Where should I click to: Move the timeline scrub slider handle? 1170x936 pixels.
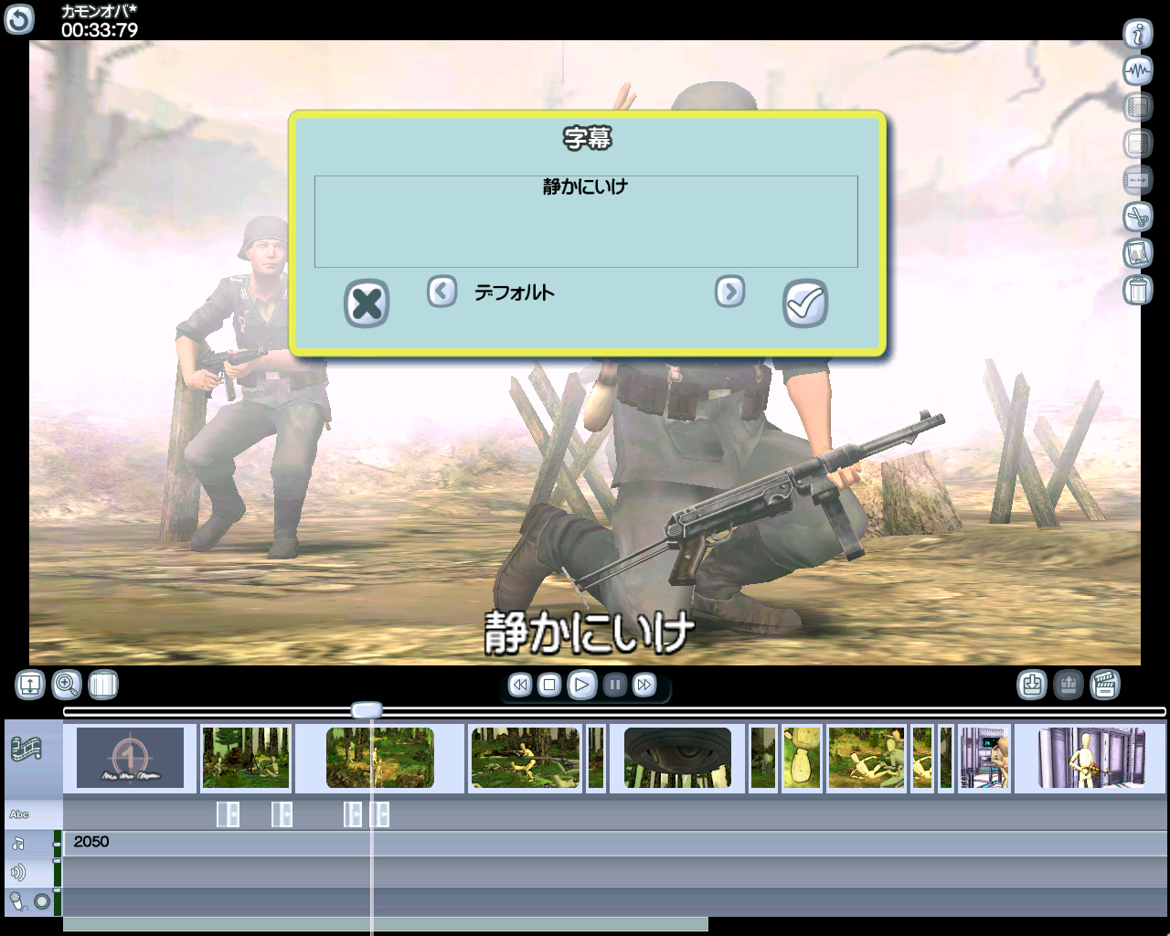pyautogui.click(x=367, y=710)
